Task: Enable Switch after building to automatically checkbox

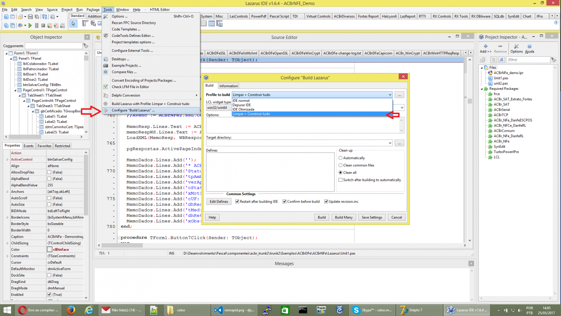Action: point(341,180)
